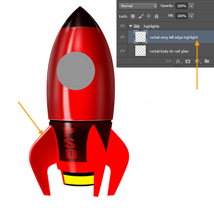The height and width of the screenshot is (214, 214).
Task: Open the Normal blend mode dropdown
Action: coord(139,6)
